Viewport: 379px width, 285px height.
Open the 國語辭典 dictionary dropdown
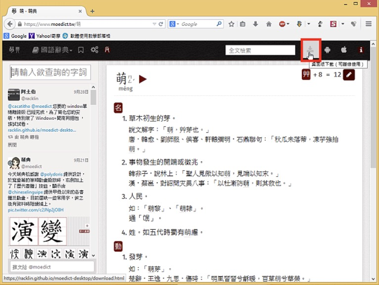click(52, 50)
